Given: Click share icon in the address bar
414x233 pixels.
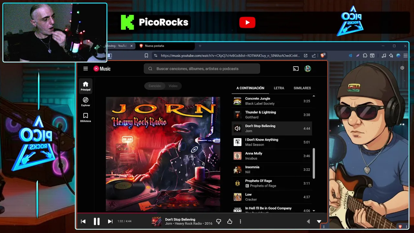Looking at the screenshot, I should [x=314, y=56].
